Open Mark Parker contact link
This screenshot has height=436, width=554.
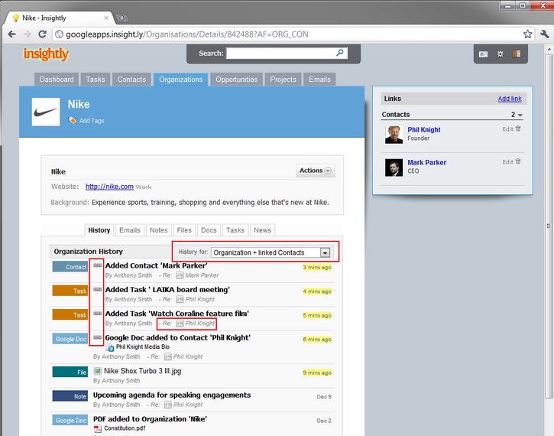427,163
